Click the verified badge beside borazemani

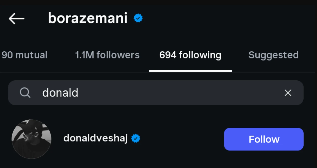click(138, 18)
